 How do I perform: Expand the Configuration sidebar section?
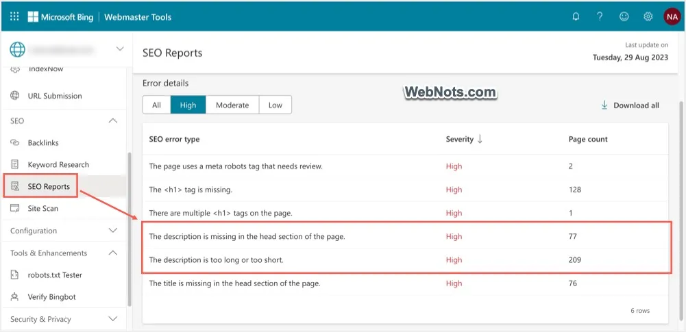[x=113, y=231]
